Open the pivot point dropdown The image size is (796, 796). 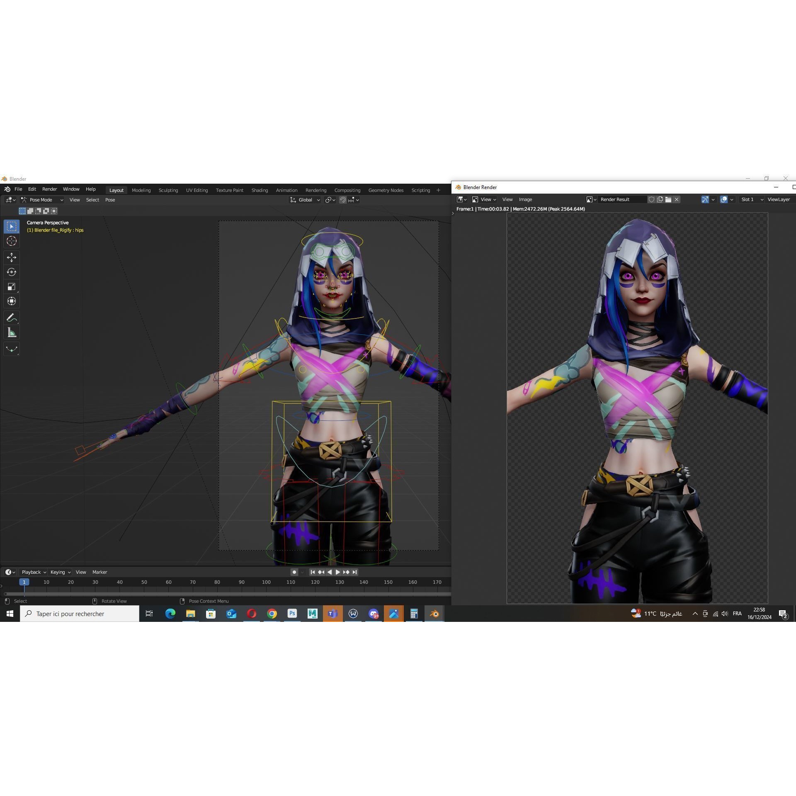[x=330, y=200]
